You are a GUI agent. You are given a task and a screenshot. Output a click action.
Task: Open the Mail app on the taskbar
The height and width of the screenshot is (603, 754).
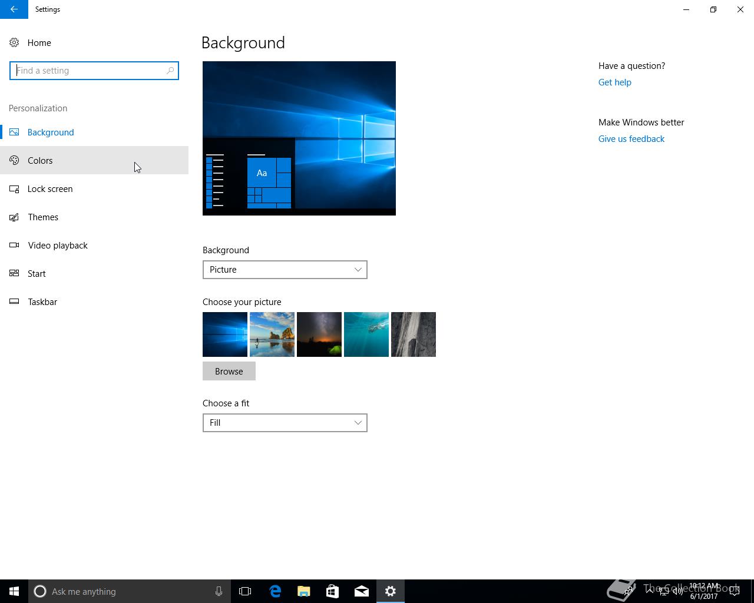(362, 591)
